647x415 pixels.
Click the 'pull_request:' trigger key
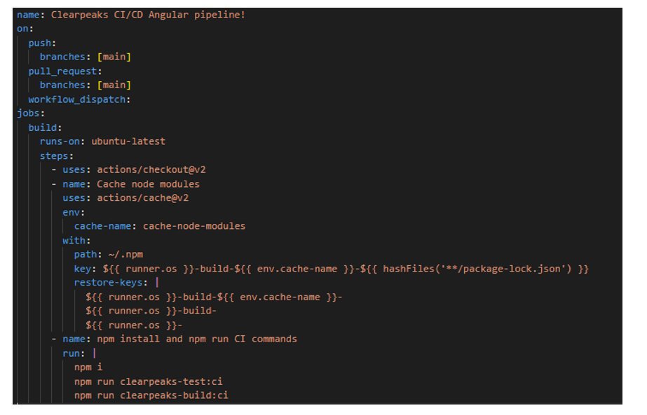click(x=65, y=71)
